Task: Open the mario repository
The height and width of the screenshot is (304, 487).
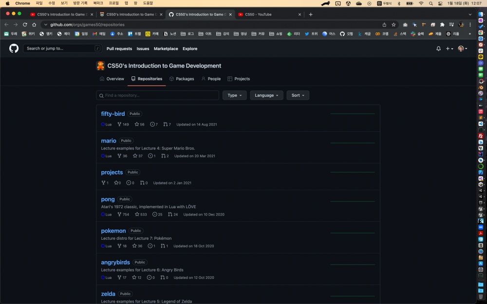Action: 109,141
